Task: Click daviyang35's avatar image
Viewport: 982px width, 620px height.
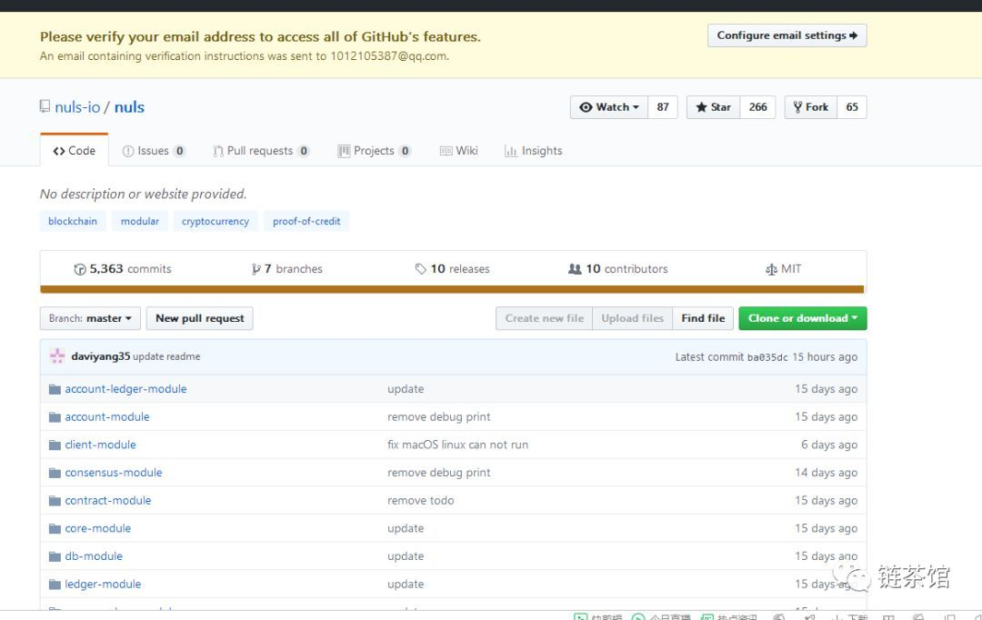Action: (57, 356)
